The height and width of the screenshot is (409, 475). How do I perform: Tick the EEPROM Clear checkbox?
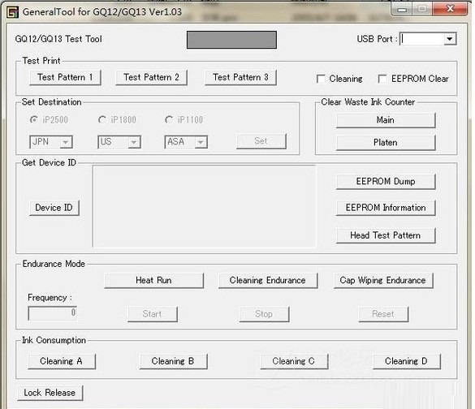coord(382,79)
